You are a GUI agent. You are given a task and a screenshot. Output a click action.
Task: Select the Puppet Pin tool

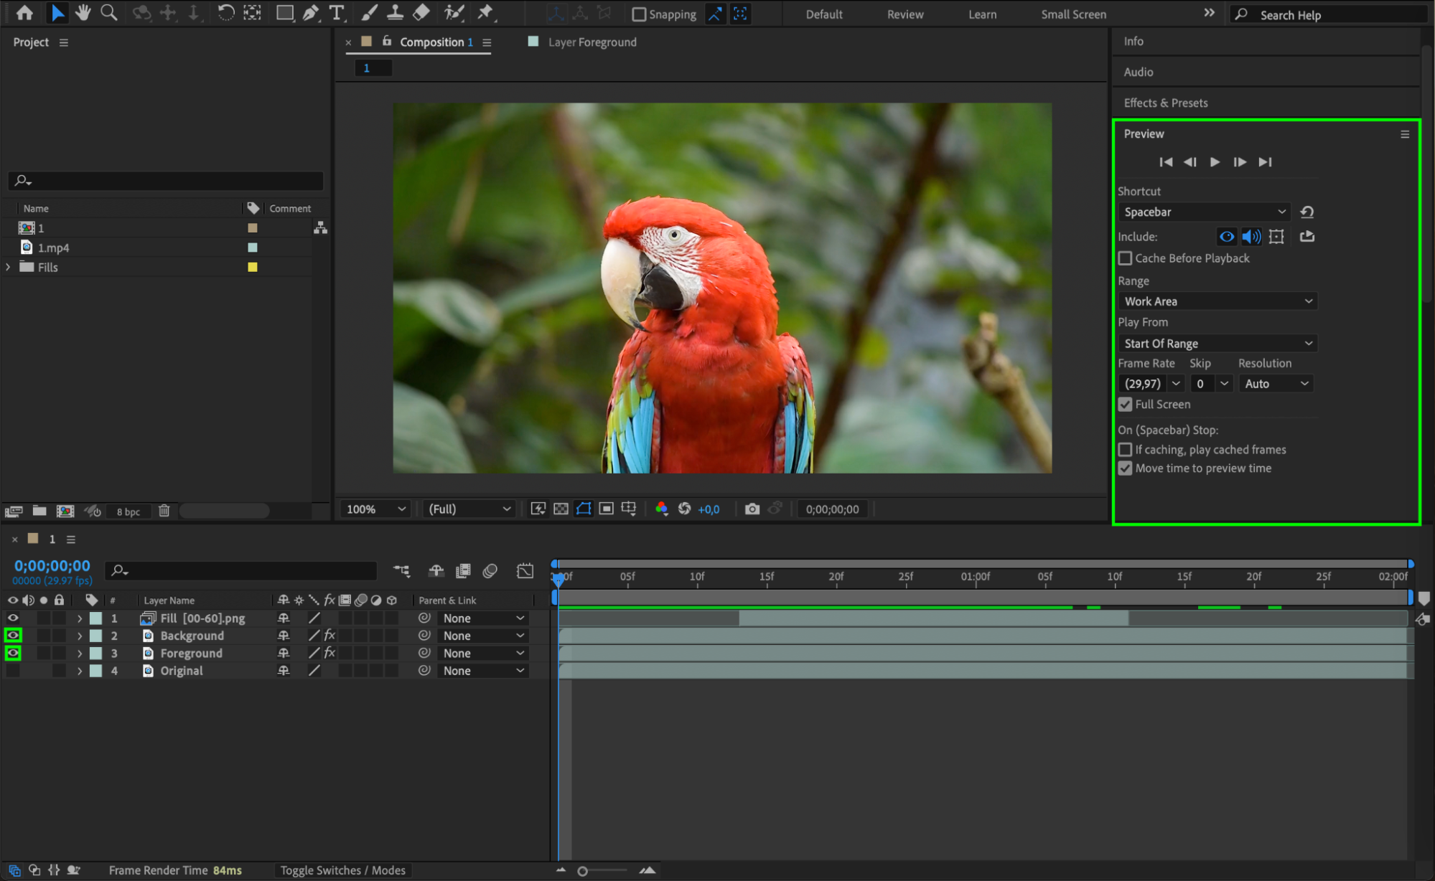pos(486,12)
